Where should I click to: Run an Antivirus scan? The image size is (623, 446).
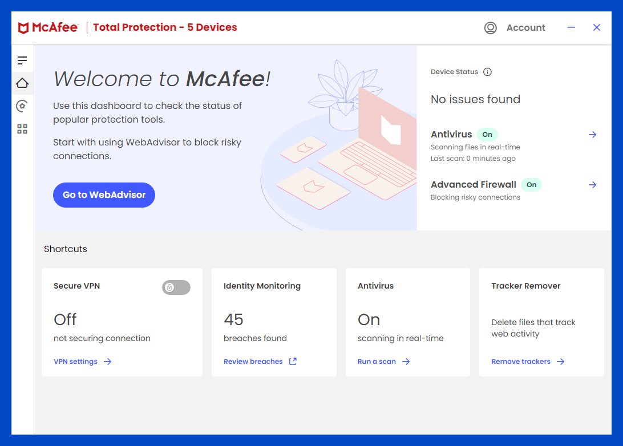coord(377,361)
